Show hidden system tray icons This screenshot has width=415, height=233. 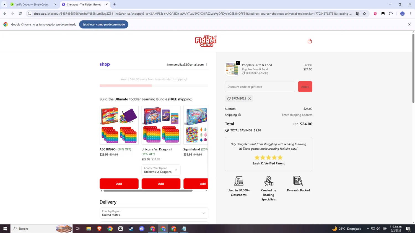point(368,229)
